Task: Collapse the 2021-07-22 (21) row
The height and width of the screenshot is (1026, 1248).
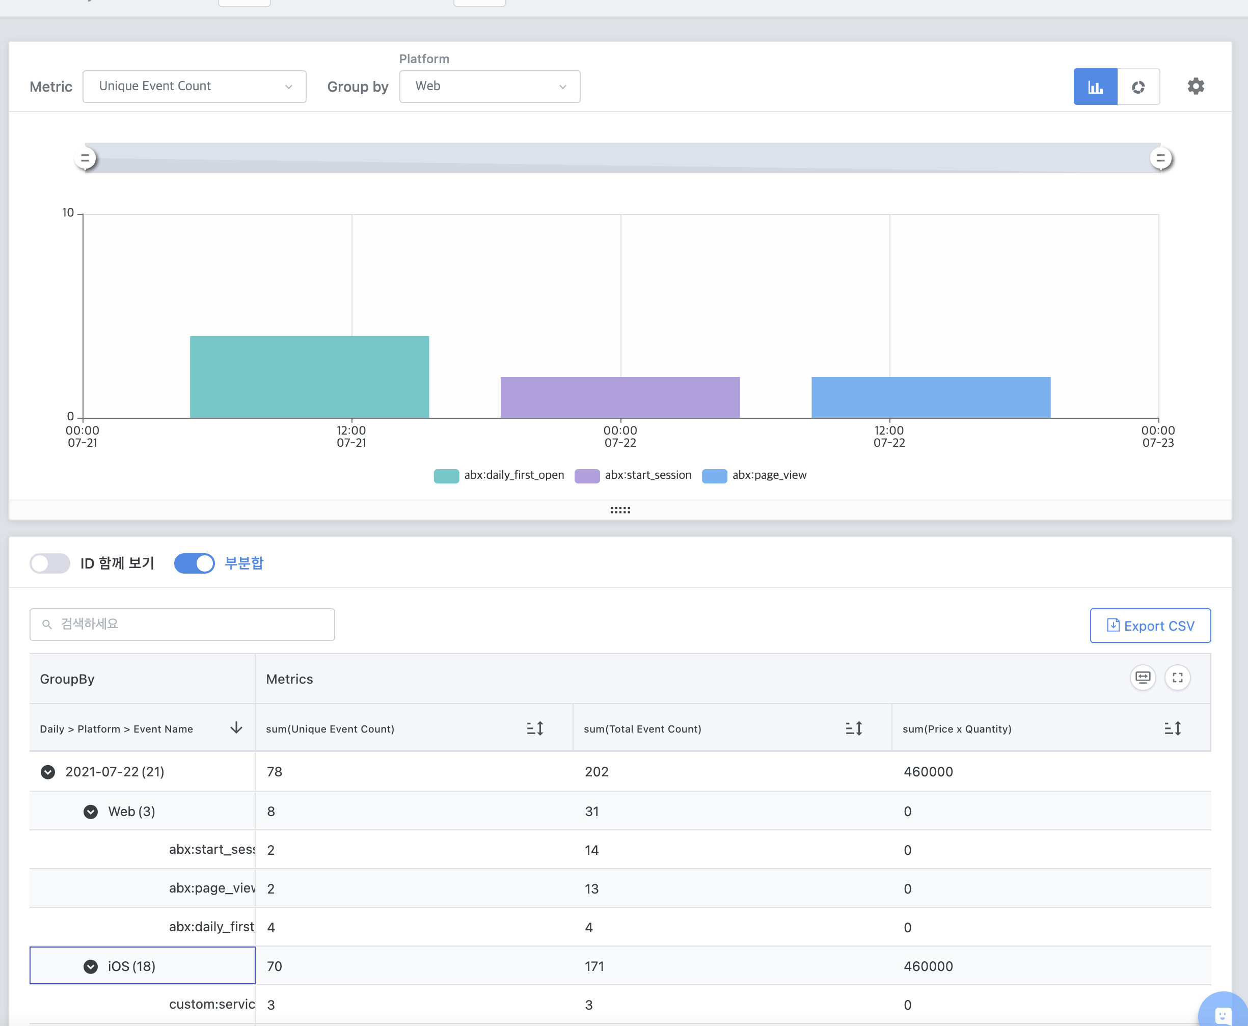Action: pyautogui.click(x=48, y=772)
